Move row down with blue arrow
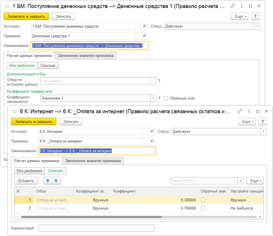The image size is (273, 236). (56, 181)
